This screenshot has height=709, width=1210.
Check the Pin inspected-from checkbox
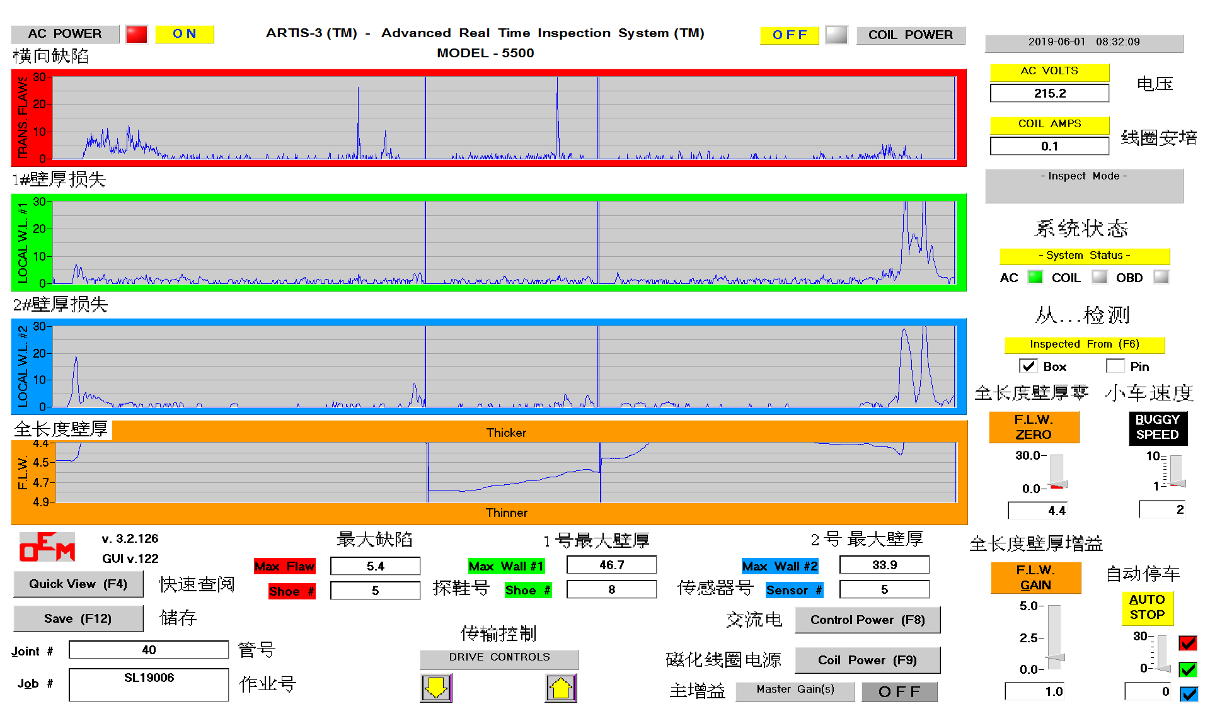tap(1115, 366)
